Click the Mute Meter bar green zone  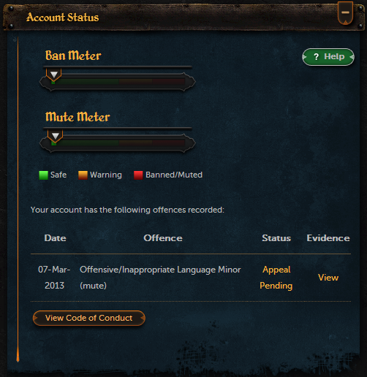point(85,143)
